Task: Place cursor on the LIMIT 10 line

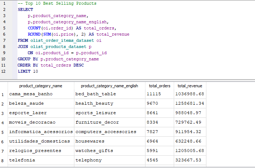Action: point(28,71)
